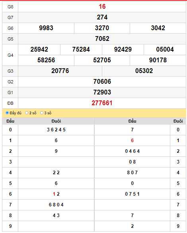Click the ĐB row label
The width and height of the screenshot is (187, 233).
point(10,103)
